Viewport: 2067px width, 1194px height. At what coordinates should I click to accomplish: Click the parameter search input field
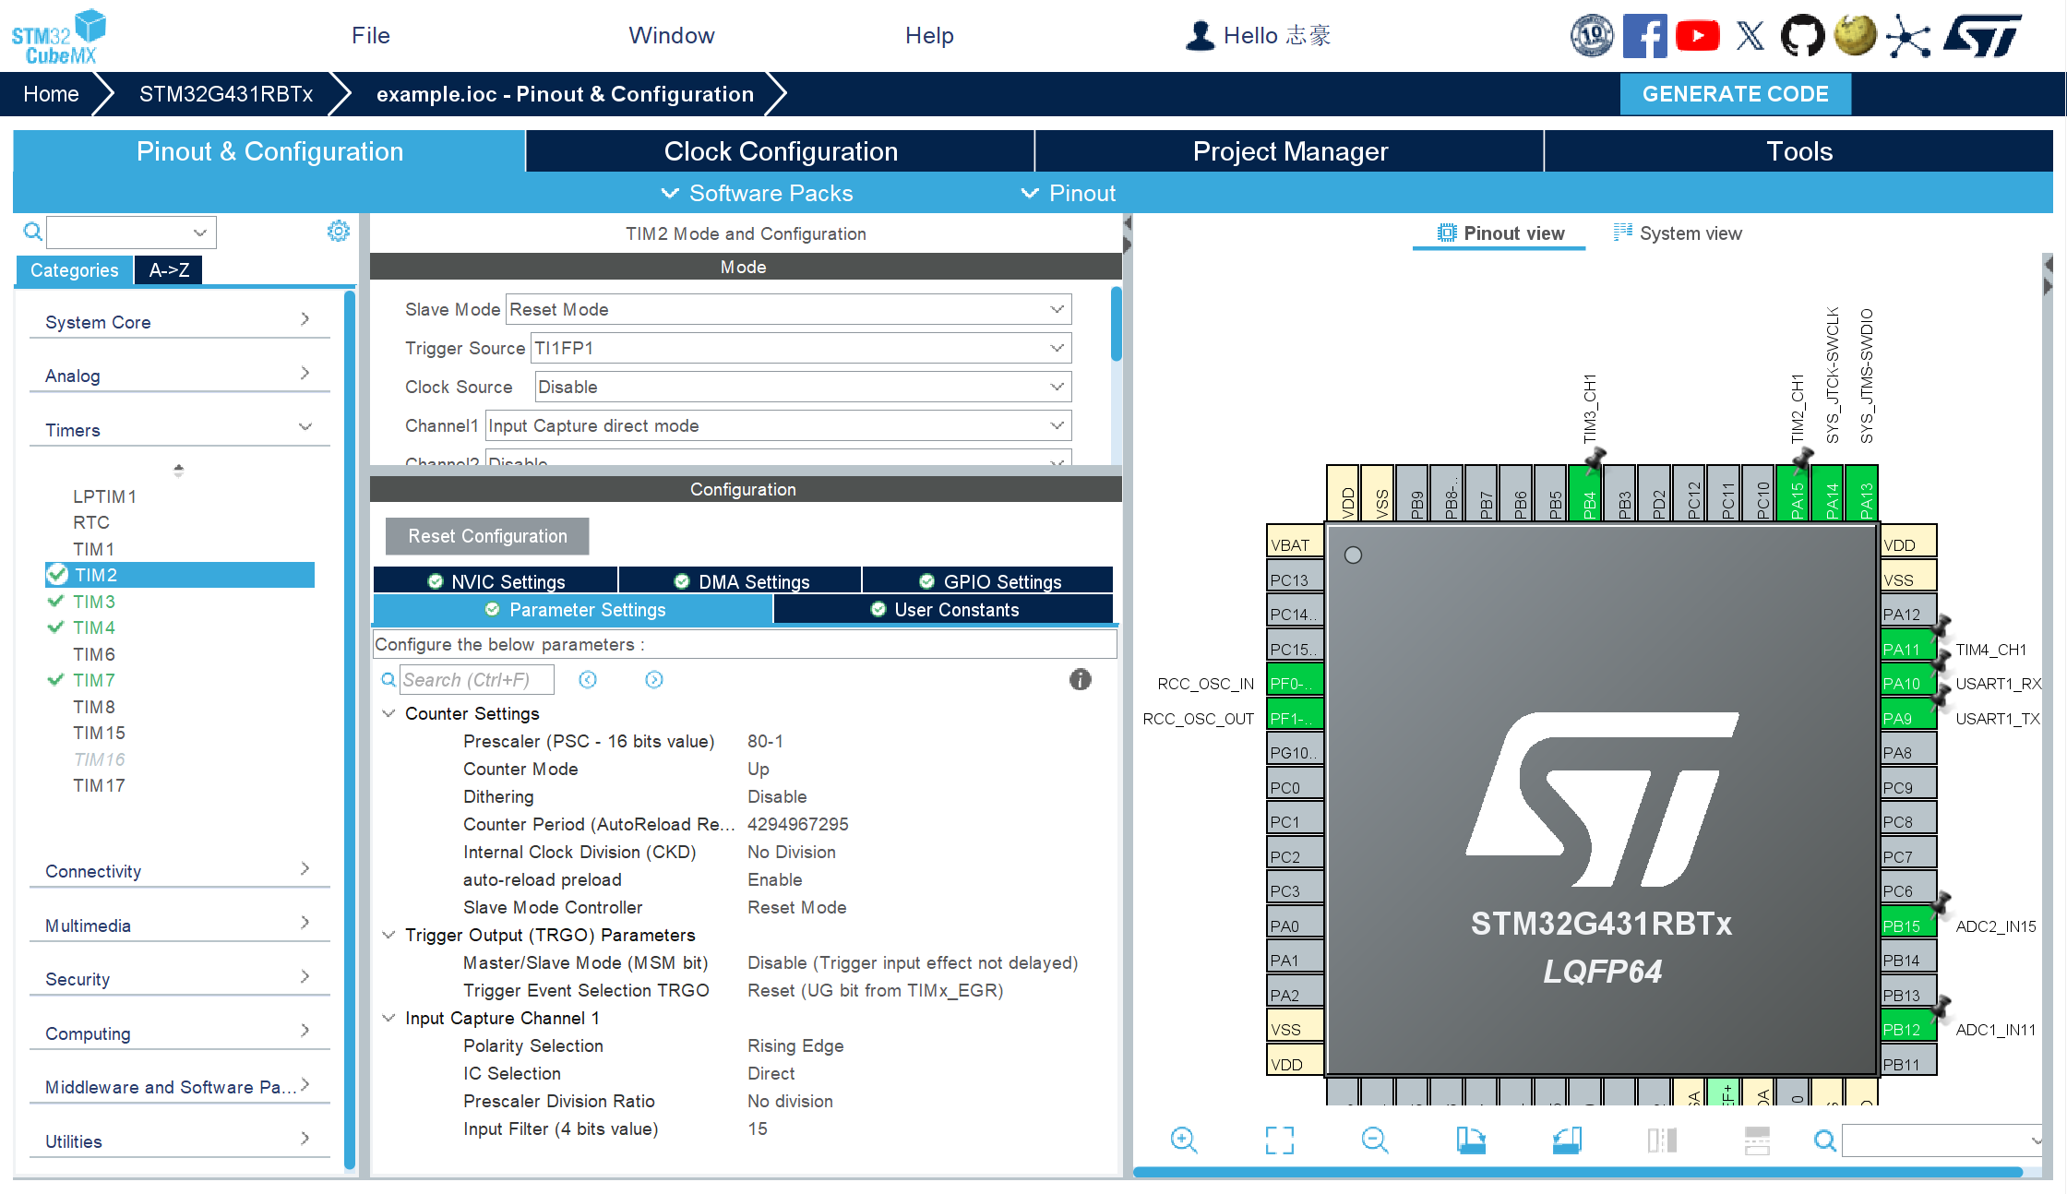click(x=477, y=680)
